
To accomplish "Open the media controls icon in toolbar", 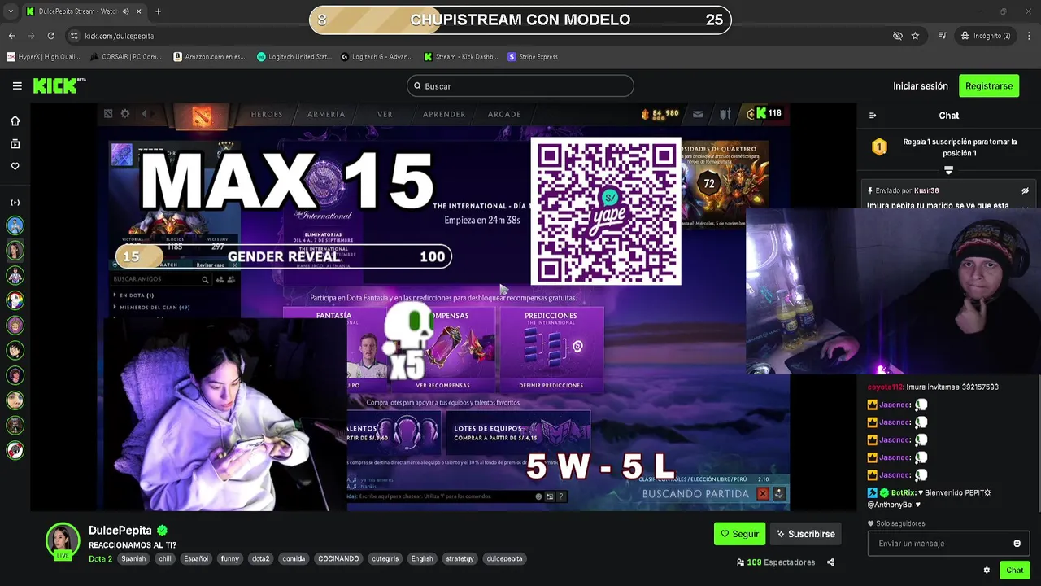I will 943,36.
